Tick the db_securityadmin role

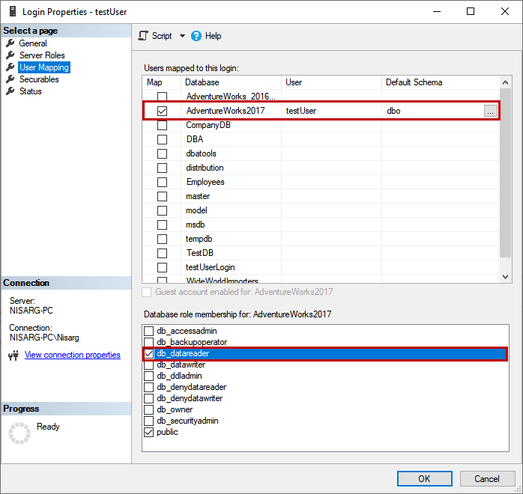149,421
